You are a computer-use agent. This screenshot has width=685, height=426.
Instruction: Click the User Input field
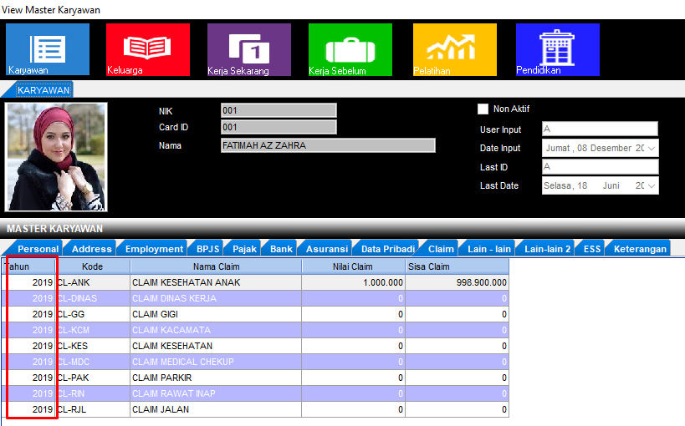click(x=600, y=129)
